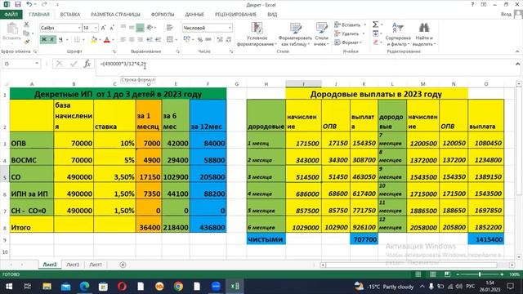Click the AutoSum sigma icon
The image size is (523, 294).
(375, 24)
